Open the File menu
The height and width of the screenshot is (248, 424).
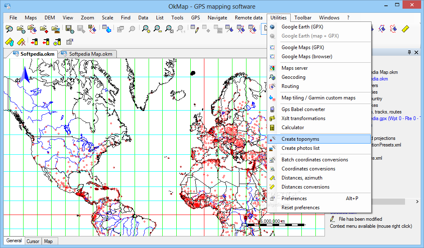tap(13, 18)
